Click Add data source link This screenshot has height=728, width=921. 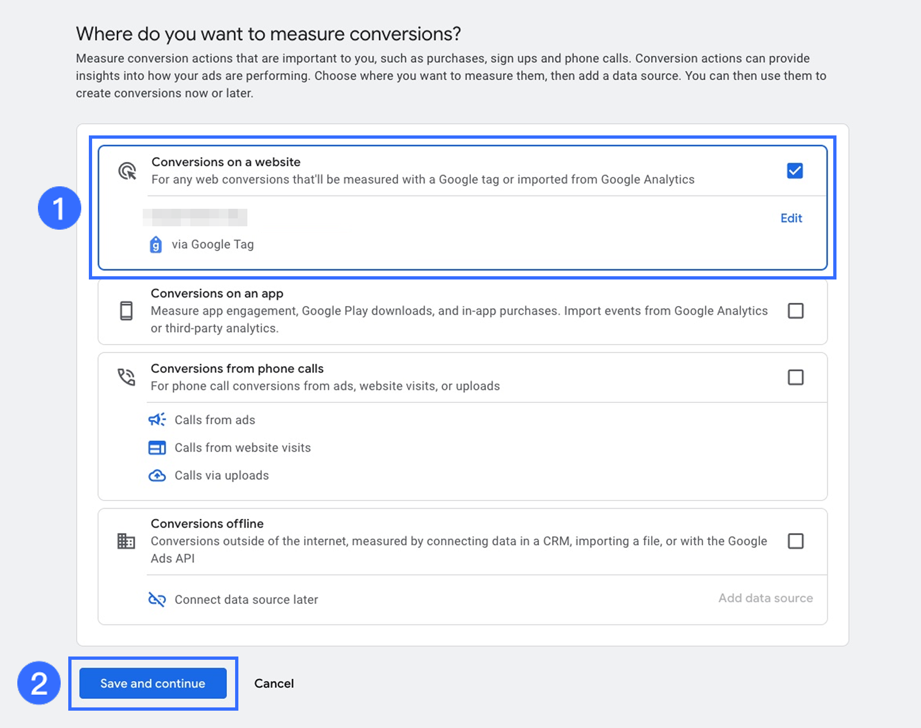pos(765,599)
